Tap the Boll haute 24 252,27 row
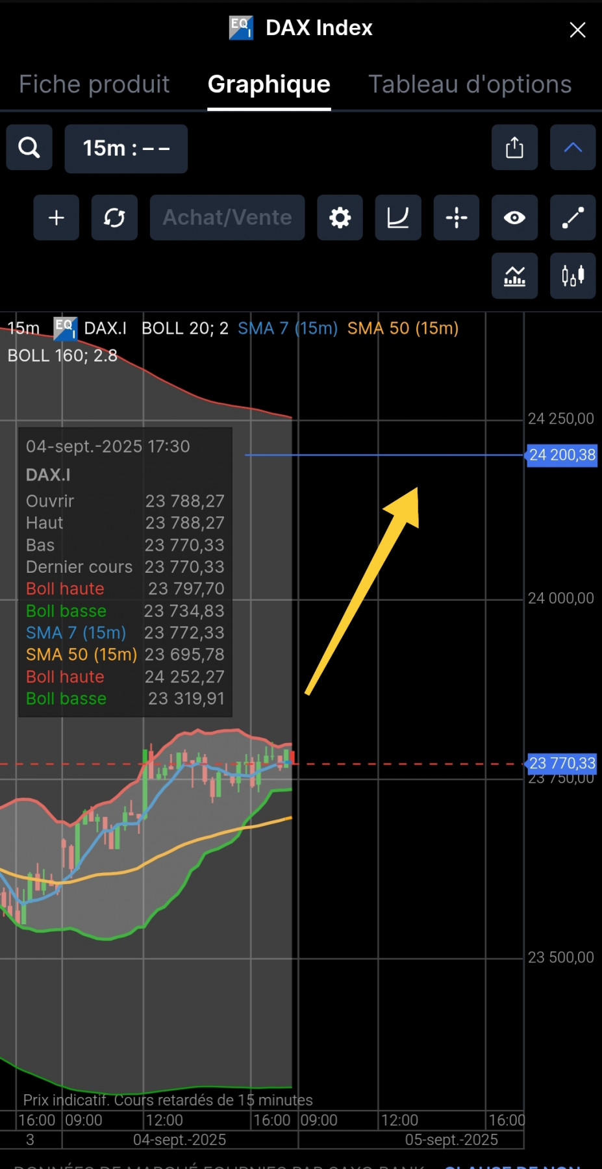The height and width of the screenshot is (1169, 602). tap(125, 677)
